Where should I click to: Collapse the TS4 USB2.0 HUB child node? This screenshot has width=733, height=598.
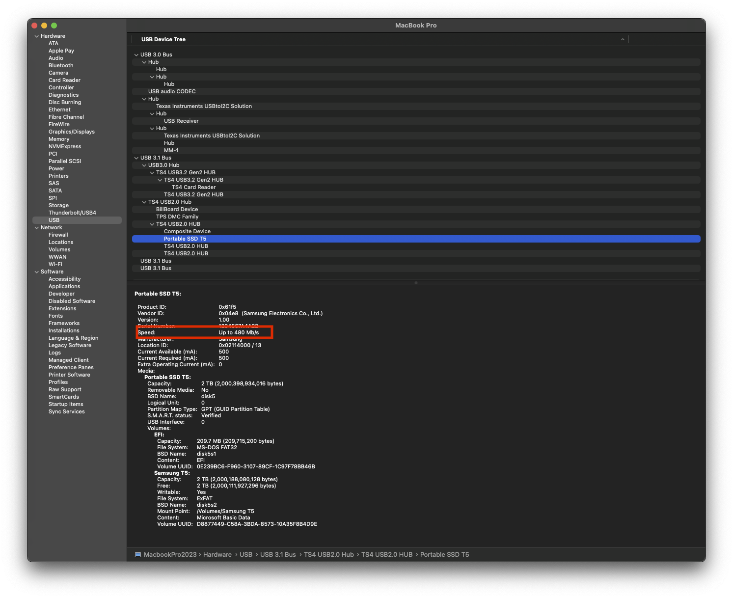(x=152, y=224)
